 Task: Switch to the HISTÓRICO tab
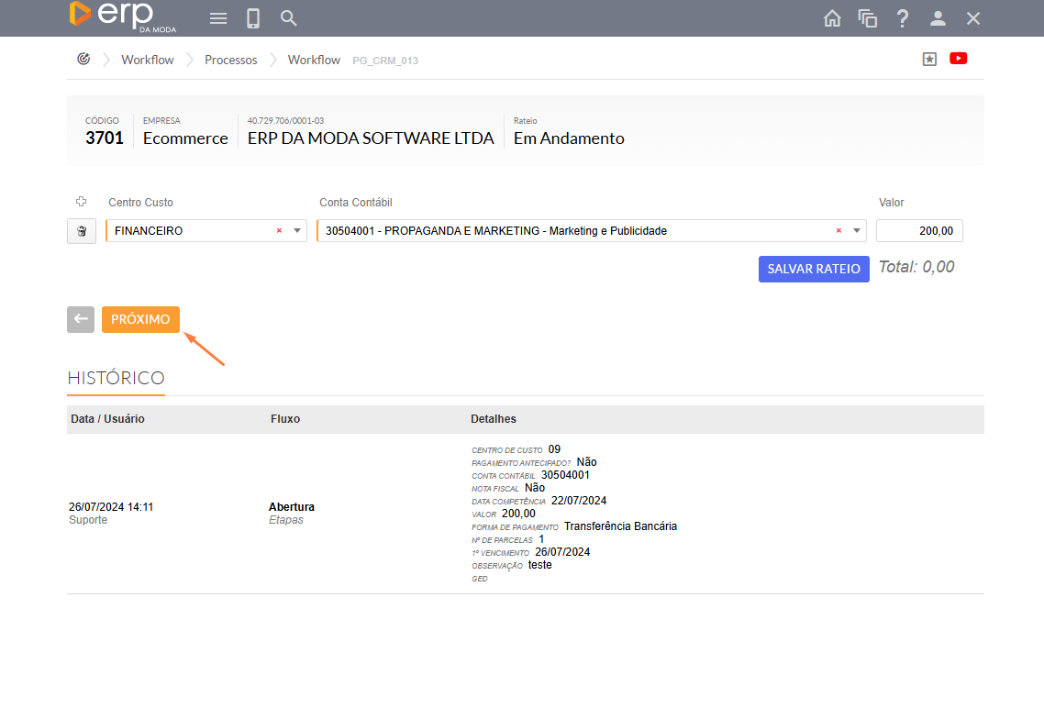tap(116, 378)
